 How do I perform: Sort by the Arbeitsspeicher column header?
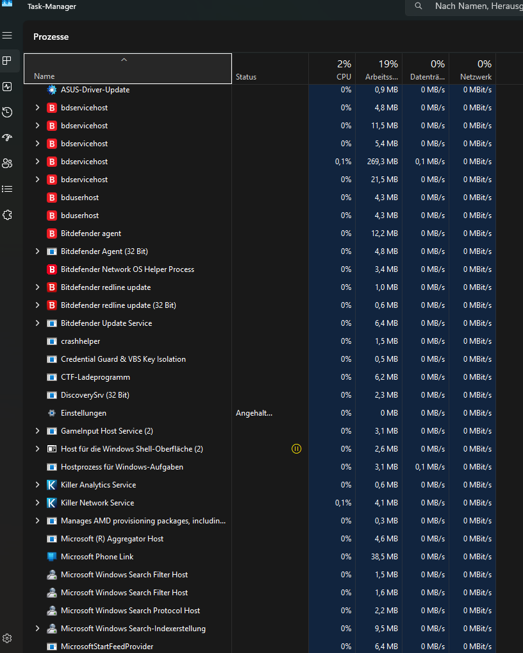click(x=379, y=68)
